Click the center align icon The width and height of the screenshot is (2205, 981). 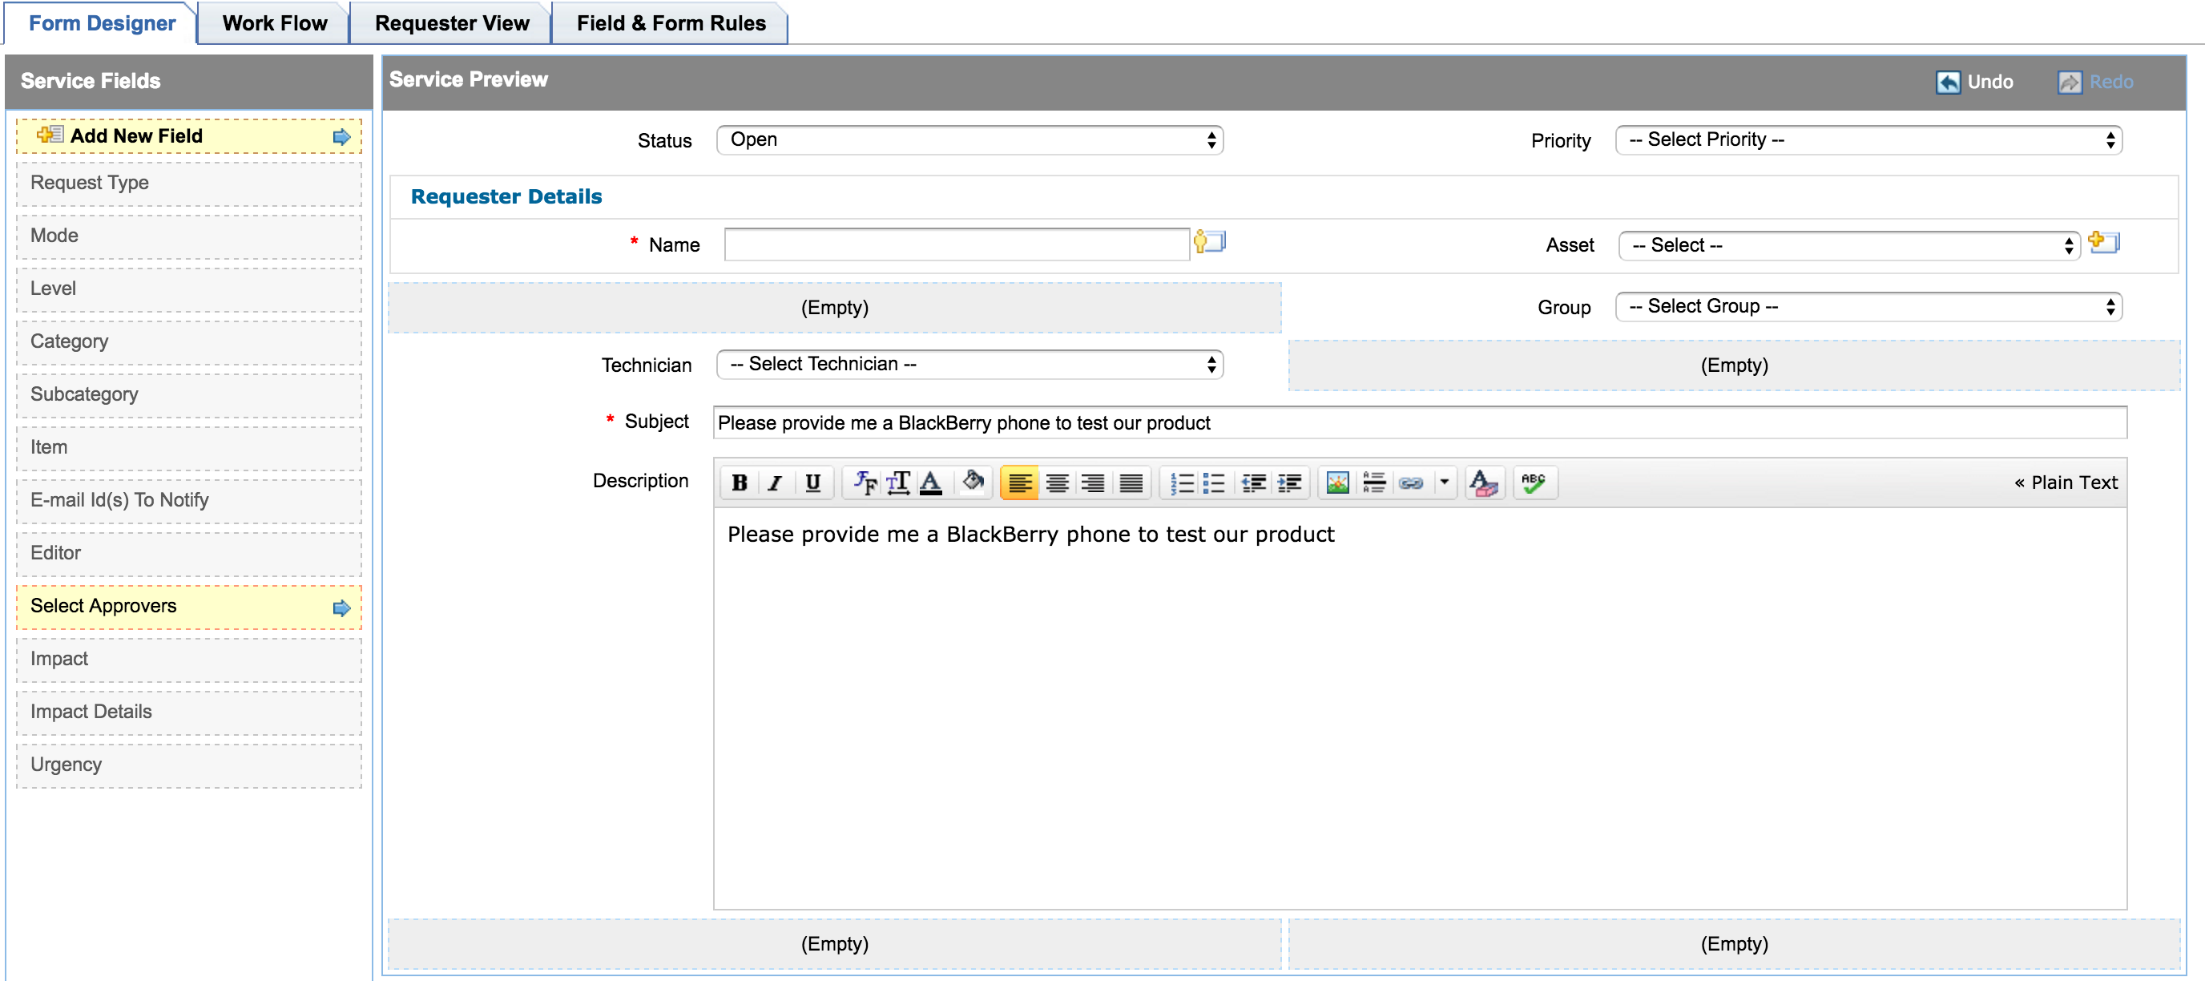point(1056,482)
